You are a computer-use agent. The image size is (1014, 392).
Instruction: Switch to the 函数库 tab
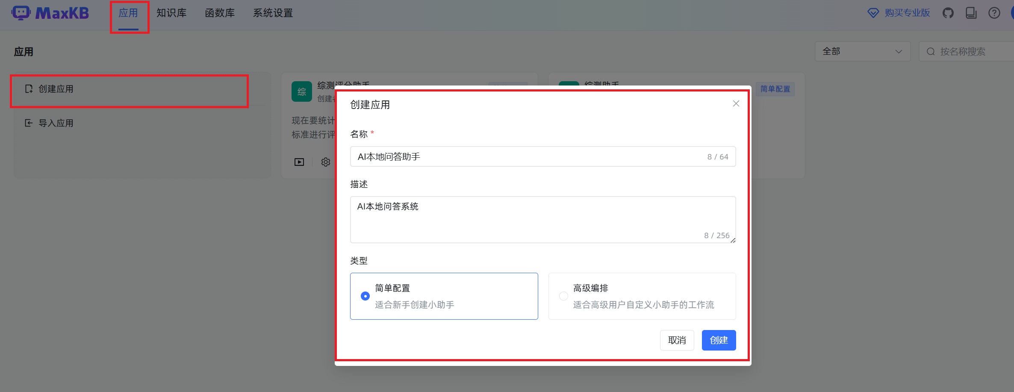coord(220,13)
